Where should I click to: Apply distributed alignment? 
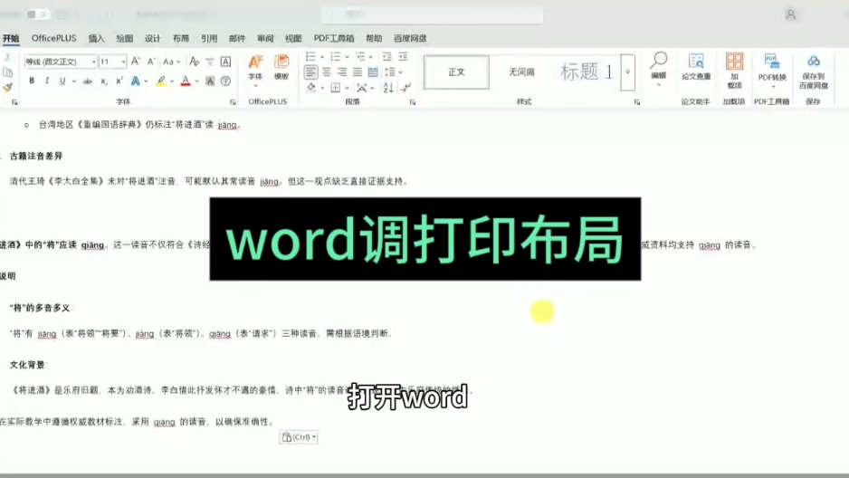pos(373,72)
